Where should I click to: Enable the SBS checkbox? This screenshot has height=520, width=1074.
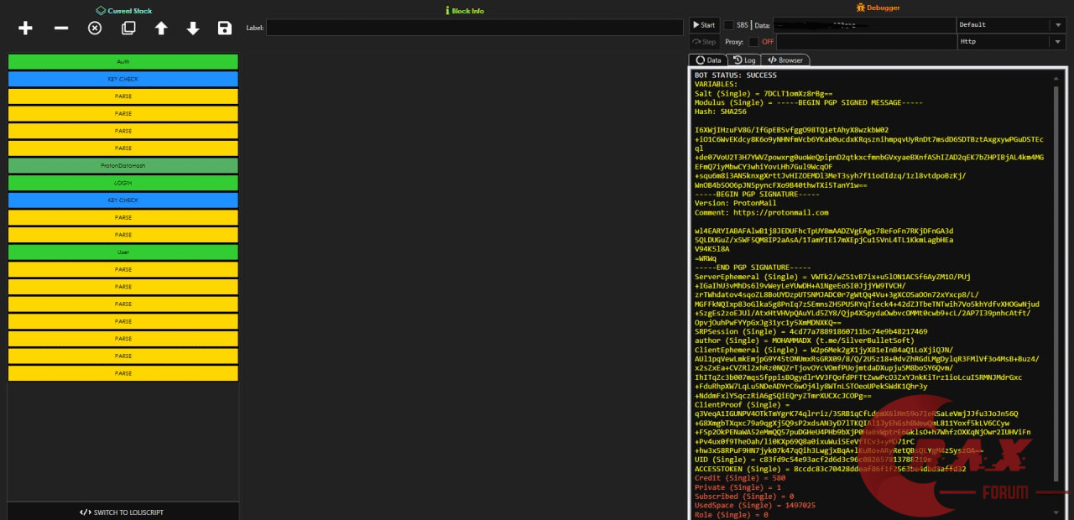click(728, 25)
